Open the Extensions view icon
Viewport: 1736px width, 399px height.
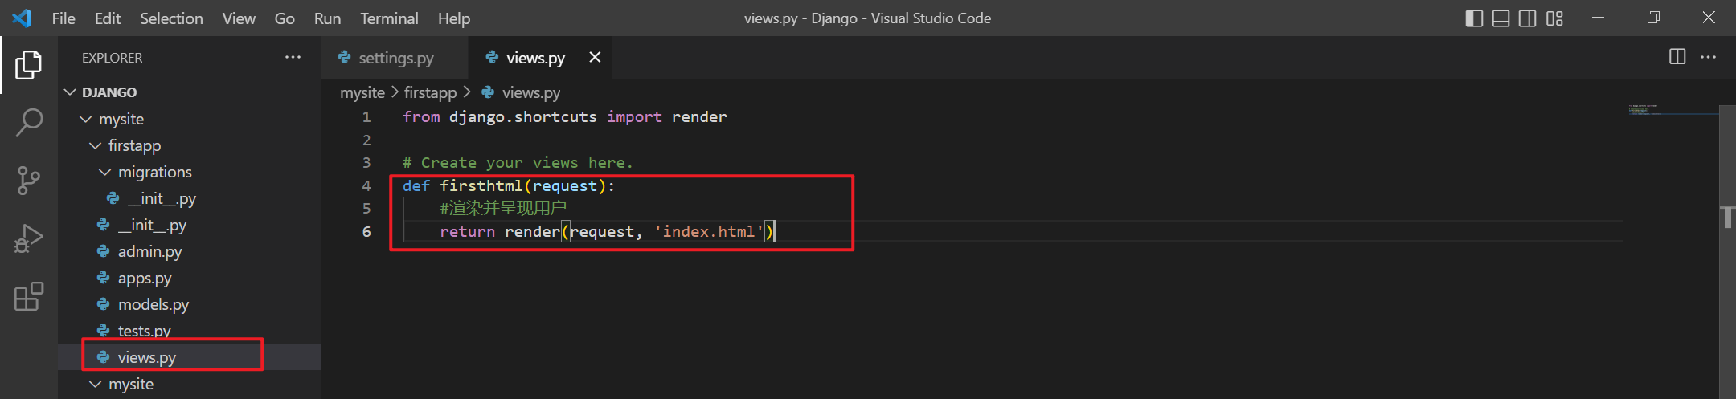29,296
